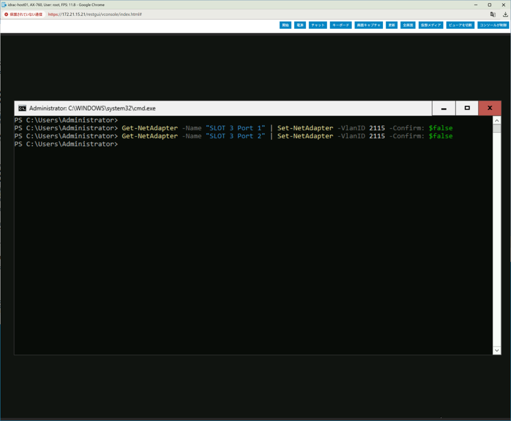Click the terminal scrollbar up arrow
511x421 pixels.
pos(496,120)
